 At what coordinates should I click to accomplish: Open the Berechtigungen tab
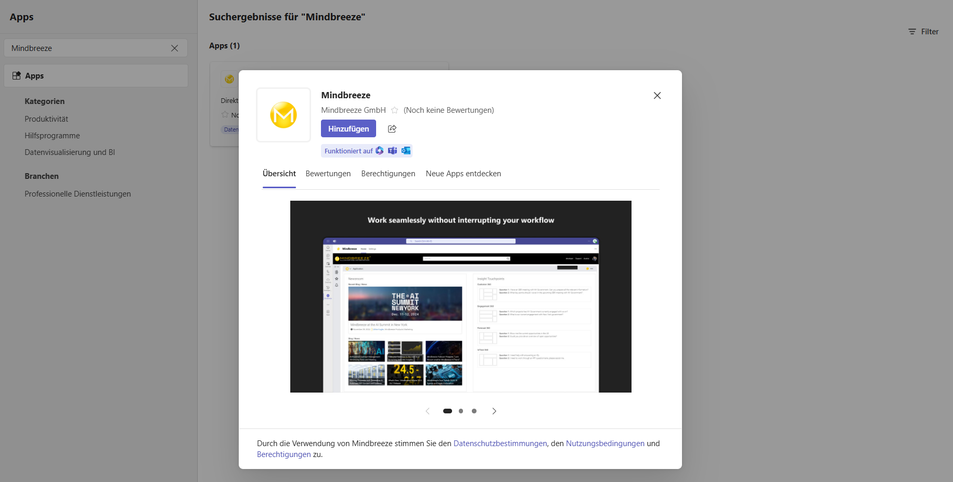388,174
